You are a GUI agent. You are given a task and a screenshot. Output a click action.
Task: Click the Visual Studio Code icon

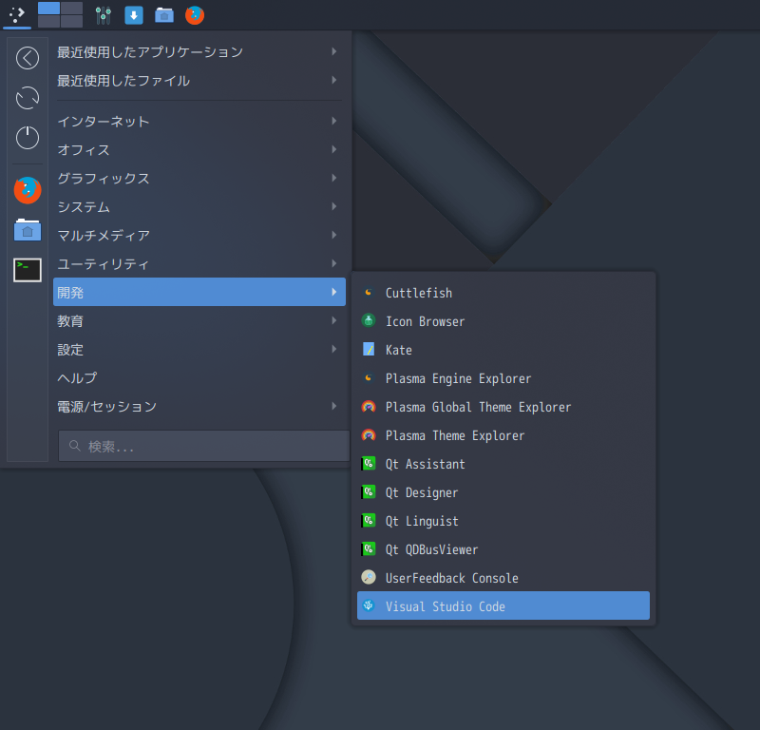(x=369, y=605)
